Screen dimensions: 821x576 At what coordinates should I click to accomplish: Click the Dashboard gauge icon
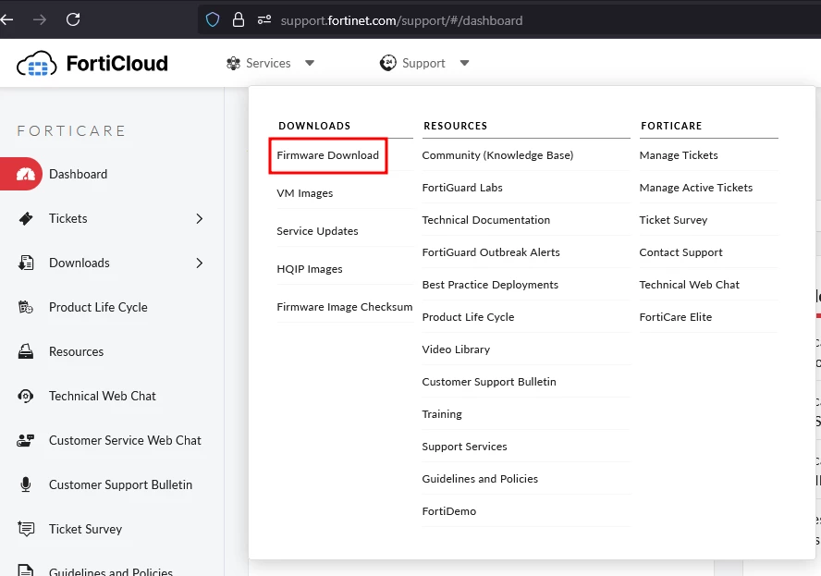pyautogui.click(x=25, y=174)
